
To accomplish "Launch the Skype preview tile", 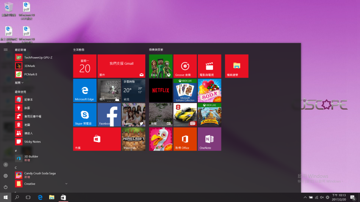I will (x=85, y=115).
